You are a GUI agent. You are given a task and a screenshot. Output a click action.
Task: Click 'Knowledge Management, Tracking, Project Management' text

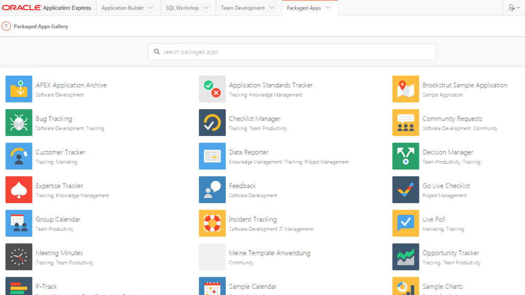click(289, 162)
